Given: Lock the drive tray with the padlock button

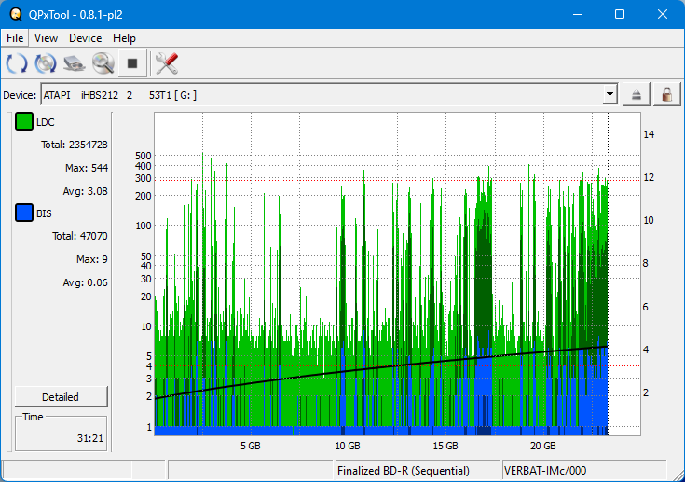Looking at the screenshot, I should pos(666,94).
